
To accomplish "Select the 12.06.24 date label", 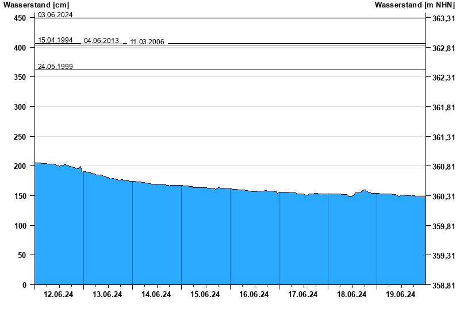I will click(x=59, y=295).
